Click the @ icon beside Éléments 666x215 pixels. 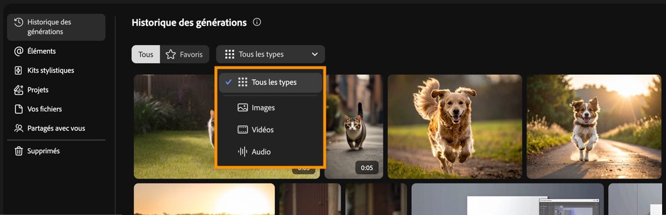click(x=18, y=51)
